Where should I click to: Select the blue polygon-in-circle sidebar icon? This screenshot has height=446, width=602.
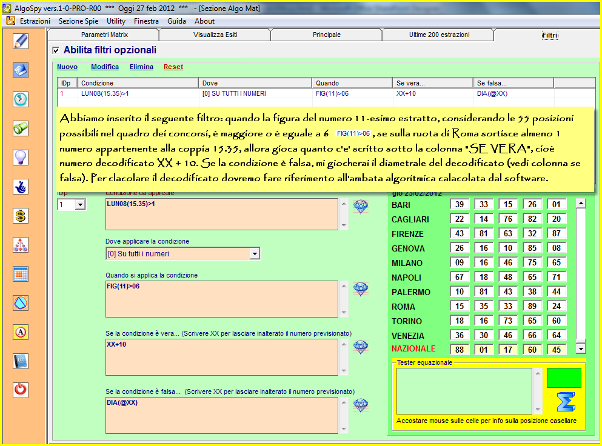(21, 303)
